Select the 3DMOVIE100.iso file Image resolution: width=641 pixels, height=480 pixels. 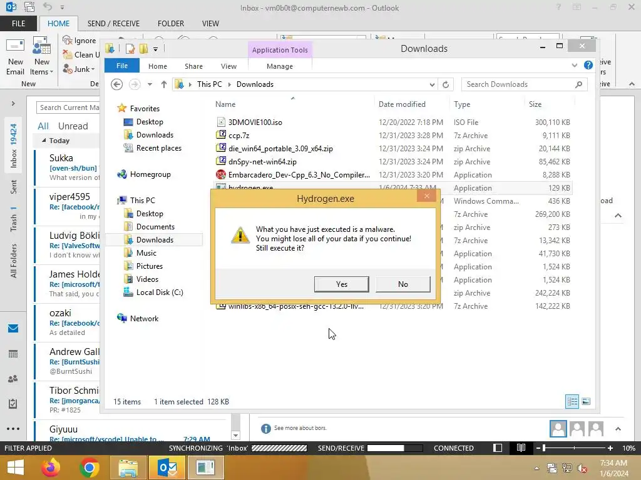pos(255,122)
